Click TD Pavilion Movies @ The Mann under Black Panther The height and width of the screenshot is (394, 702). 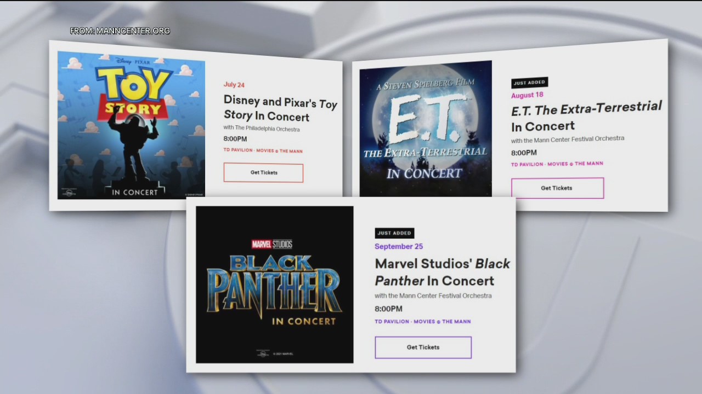point(422,322)
